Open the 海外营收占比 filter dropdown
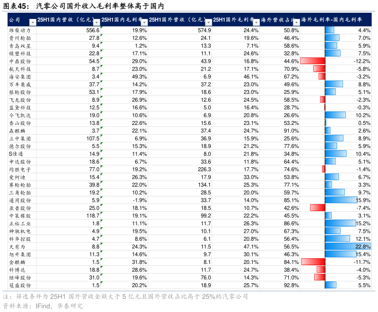 296,22
